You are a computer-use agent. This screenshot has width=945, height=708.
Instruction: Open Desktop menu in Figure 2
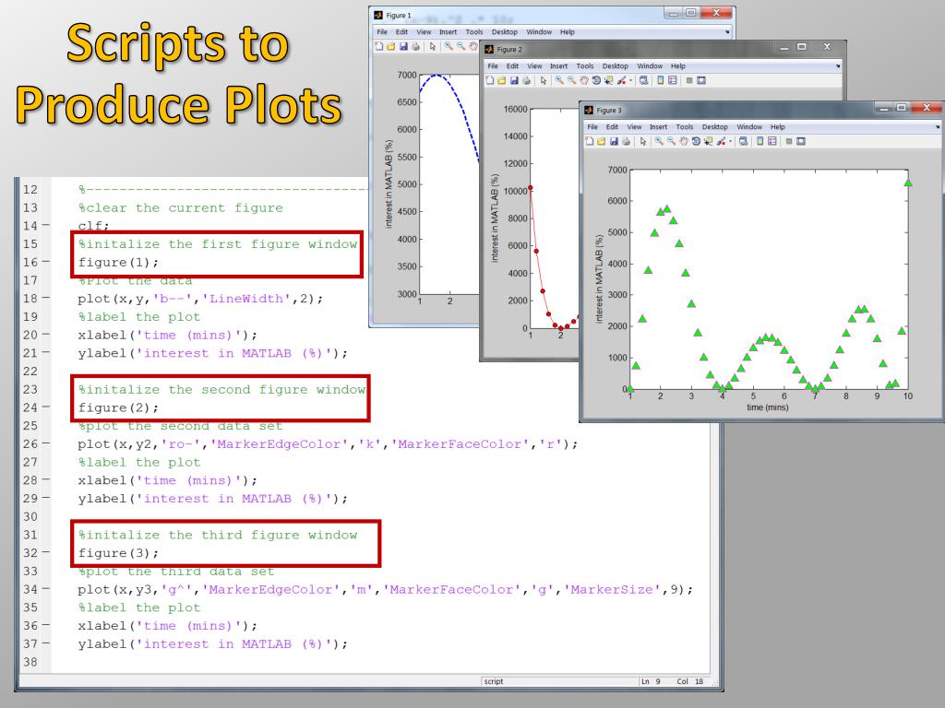(616, 66)
